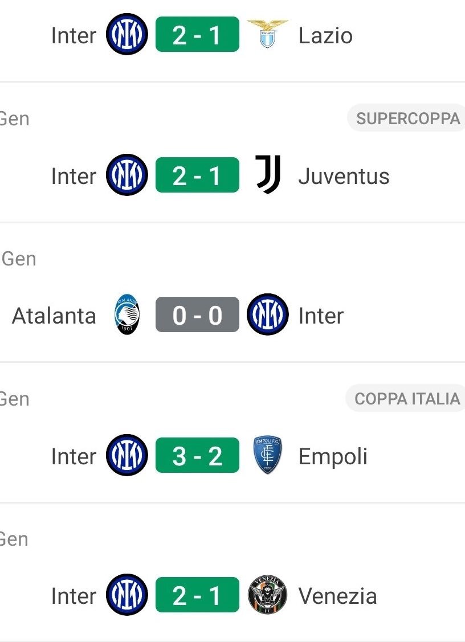
Task: Click the Lazio eagle crest
Action: (267, 34)
